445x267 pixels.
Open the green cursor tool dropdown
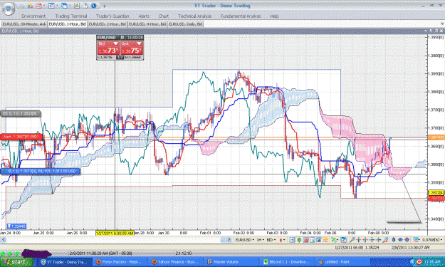pyautogui.click(x=335, y=240)
